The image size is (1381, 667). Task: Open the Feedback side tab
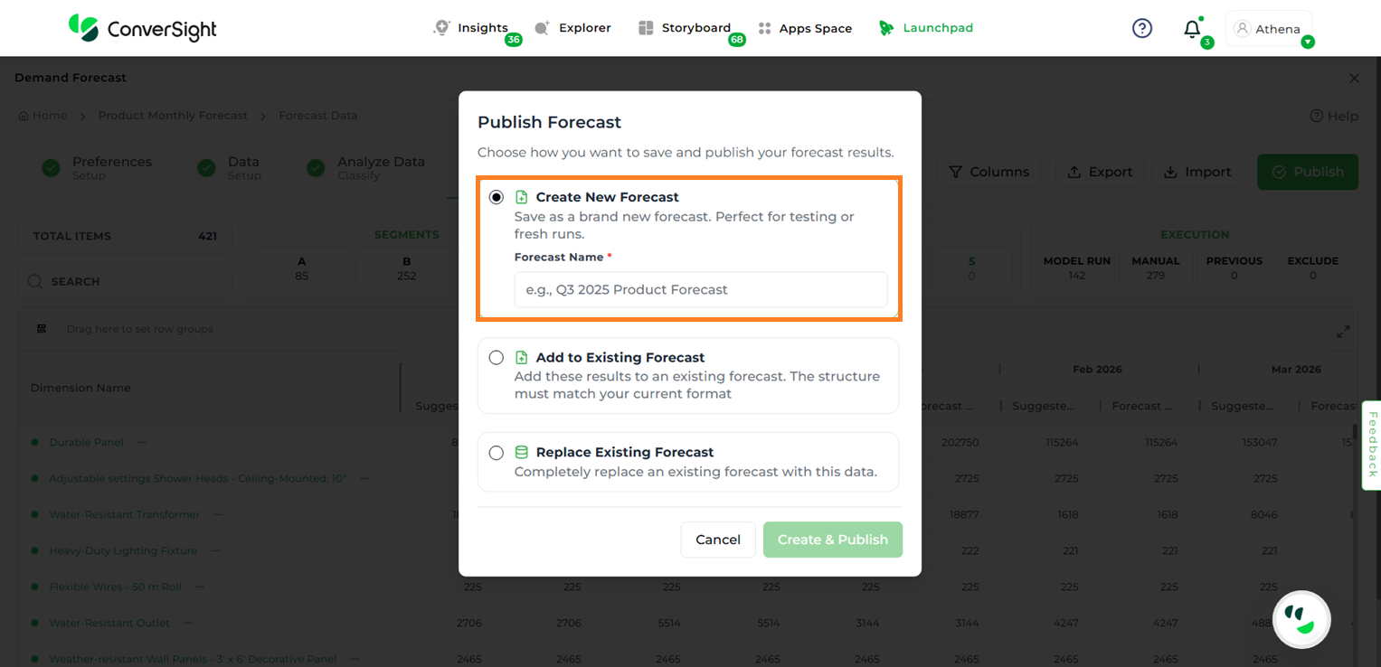point(1371,445)
